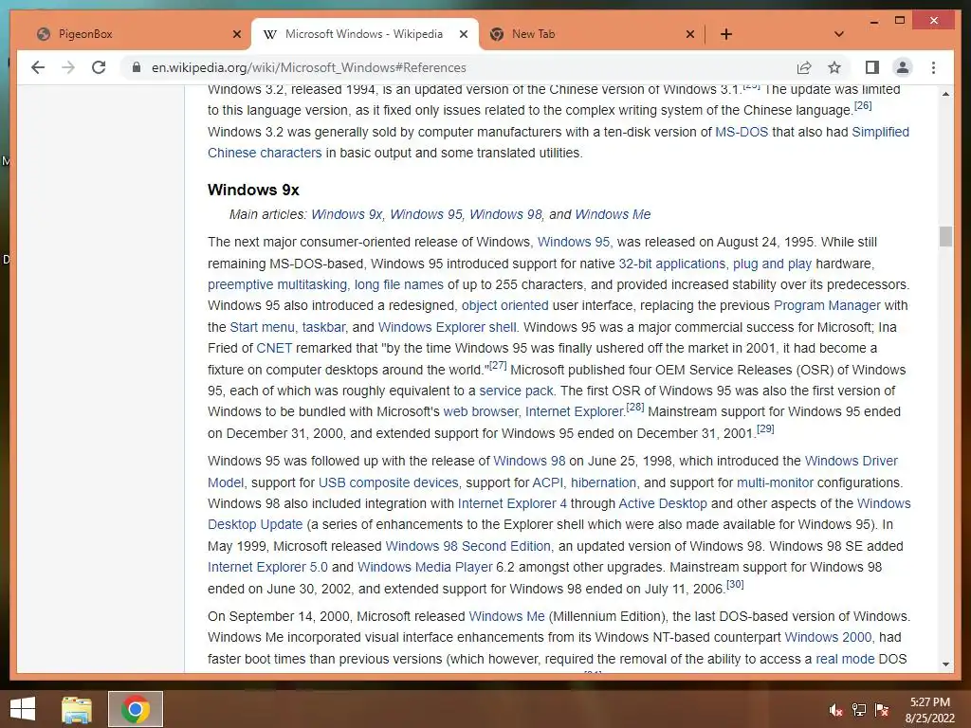Reload the Wikipedia page
Image resolution: width=971 pixels, height=728 pixels.
pyautogui.click(x=99, y=67)
